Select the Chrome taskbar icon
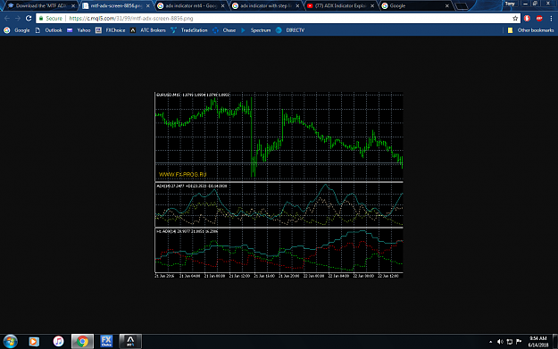The width and height of the screenshot is (558, 349). (x=82, y=342)
